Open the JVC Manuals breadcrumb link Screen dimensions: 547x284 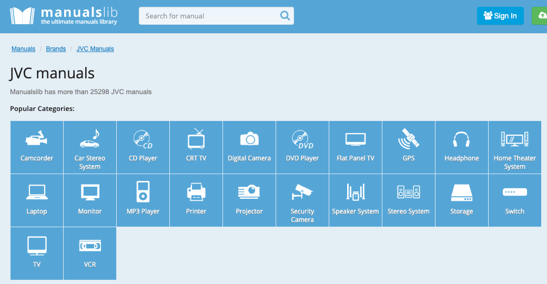95,49
